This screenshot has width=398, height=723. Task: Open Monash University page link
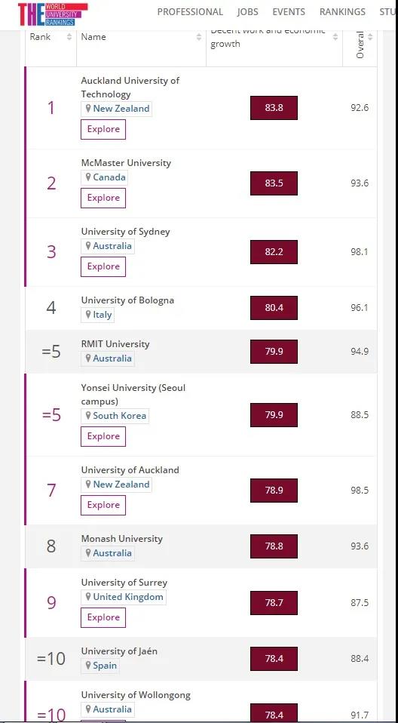pyautogui.click(x=122, y=539)
